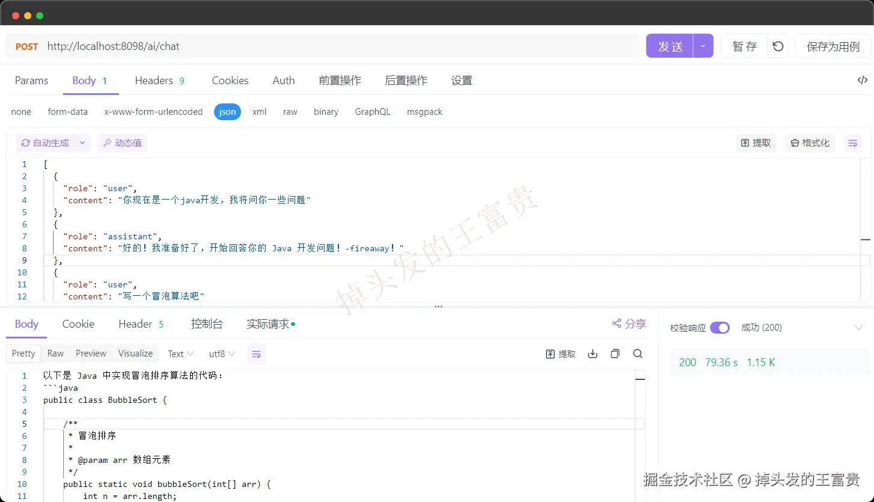
Task: Select the xml body type
Action: tap(260, 112)
